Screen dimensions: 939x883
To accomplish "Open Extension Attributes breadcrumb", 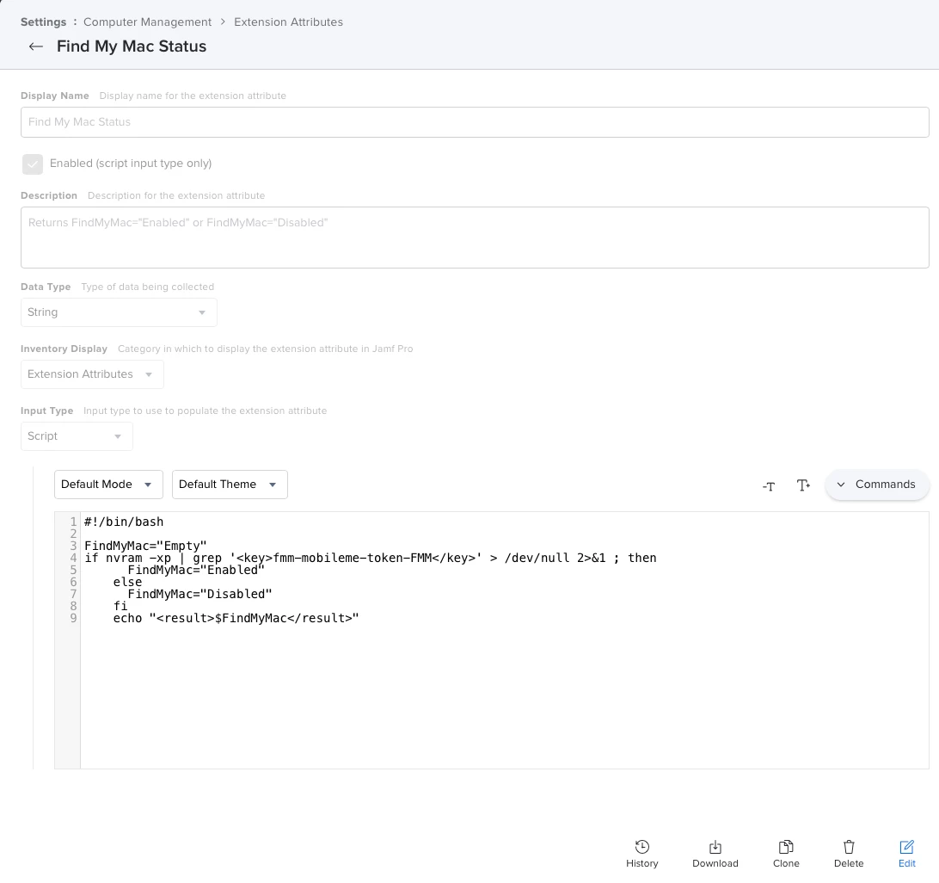I will [289, 22].
